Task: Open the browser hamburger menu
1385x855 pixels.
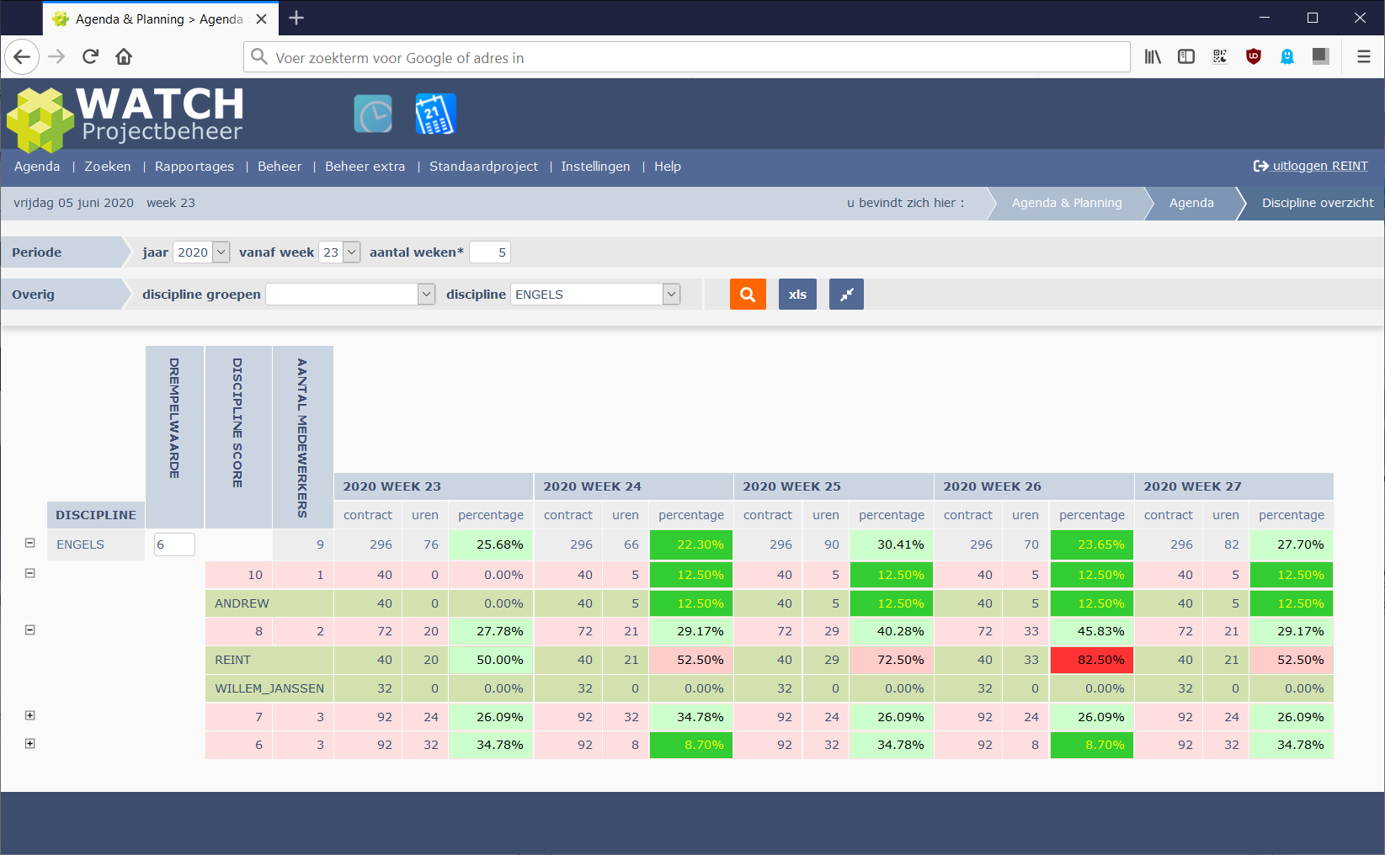Action: pos(1364,56)
